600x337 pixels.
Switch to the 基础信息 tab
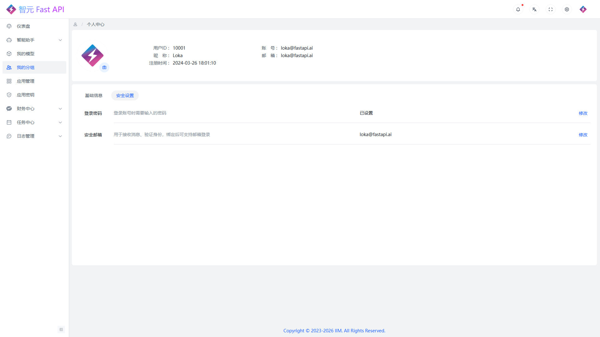[94, 95]
